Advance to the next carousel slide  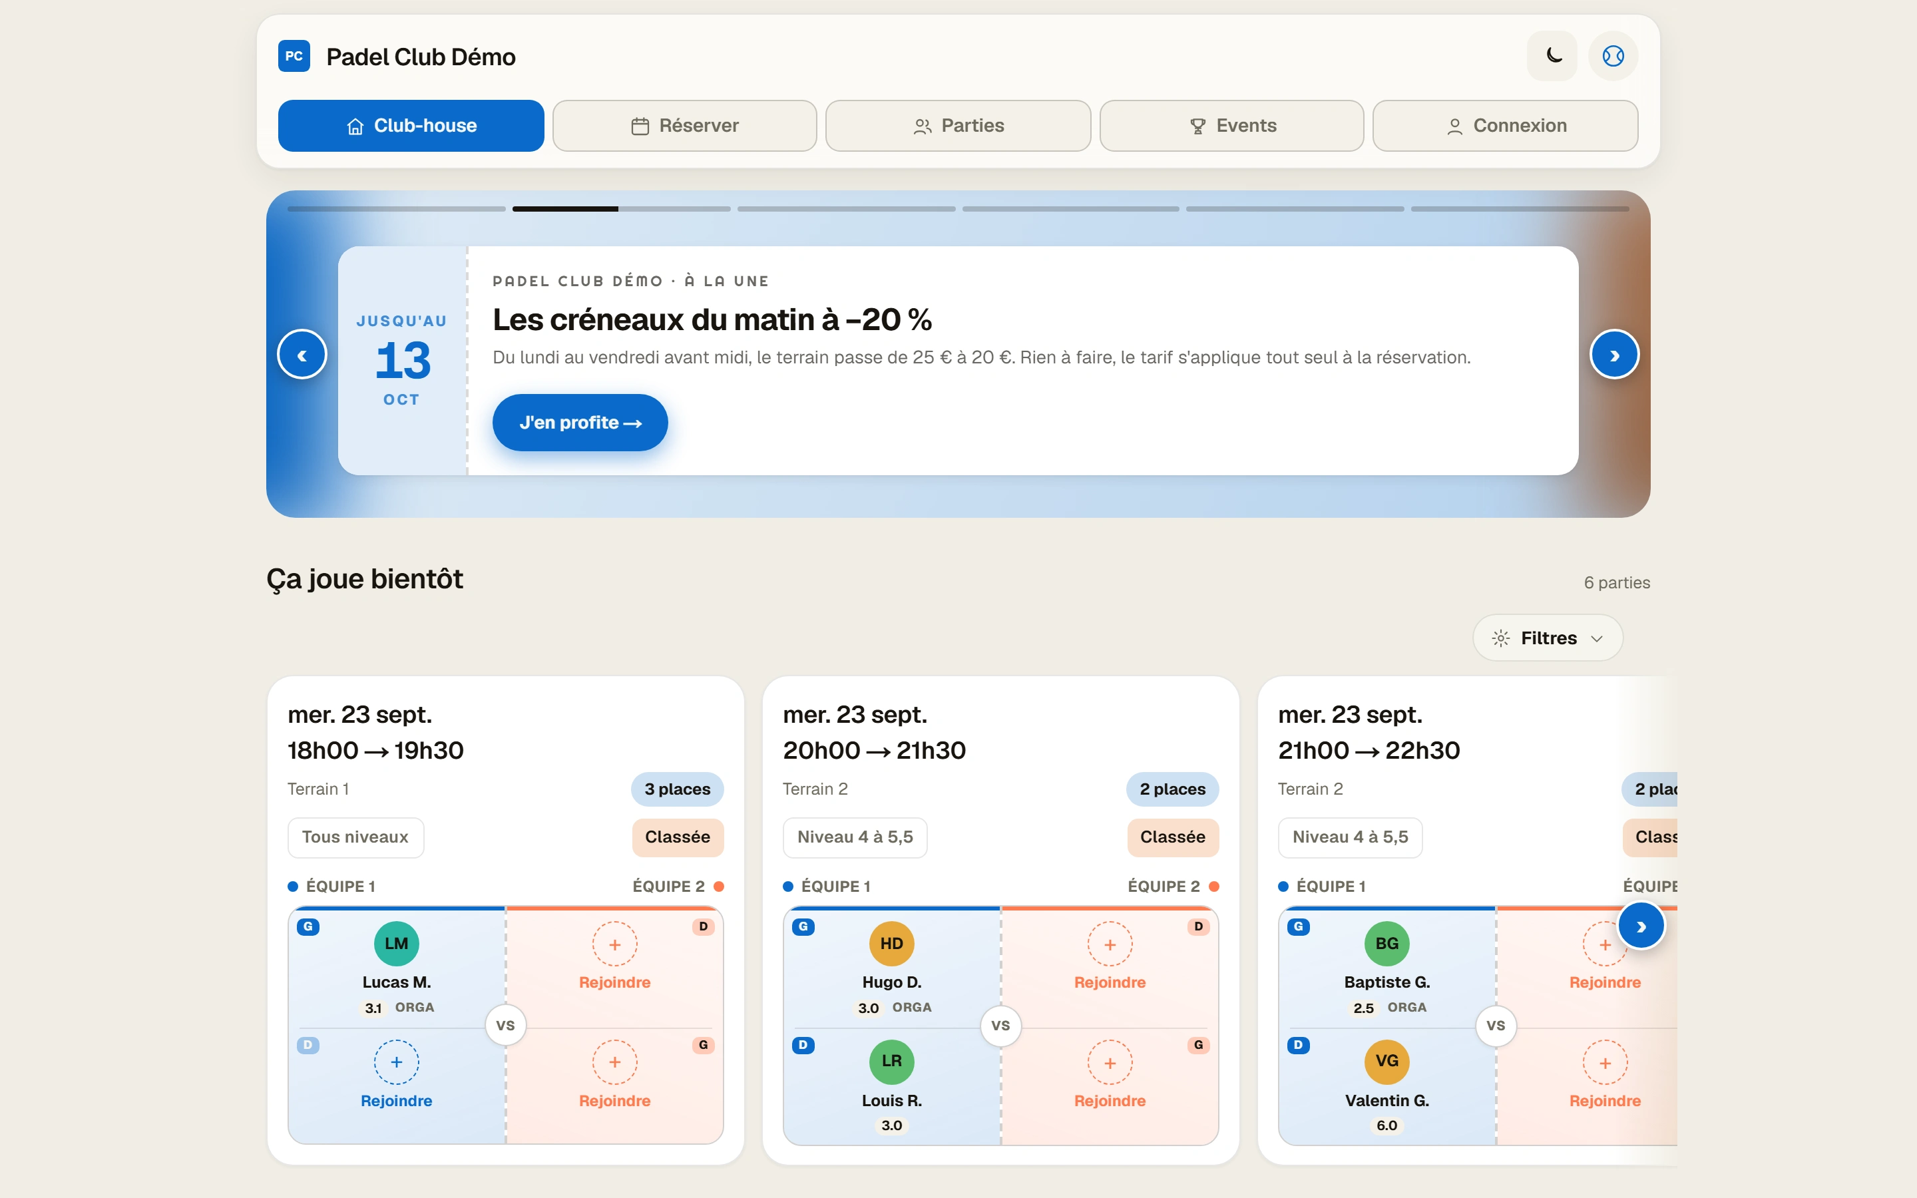pos(1613,354)
